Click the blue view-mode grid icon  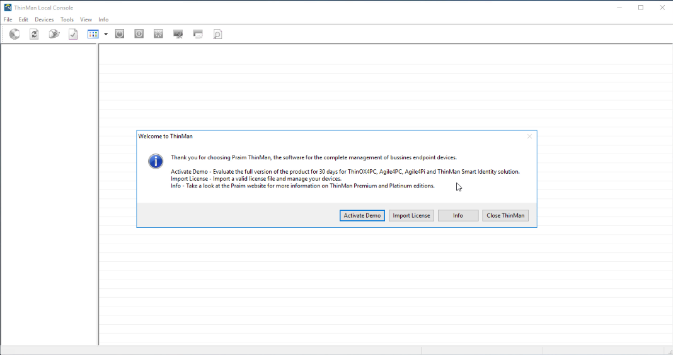click(x=93, y=34)
